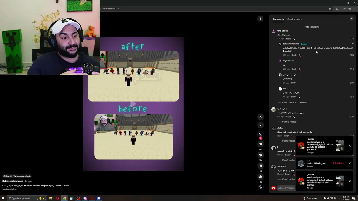Screen dimensions: 358x201
Task: Open thumbnail in _matrix 4s notification
Action: click(x=340, y=181)
